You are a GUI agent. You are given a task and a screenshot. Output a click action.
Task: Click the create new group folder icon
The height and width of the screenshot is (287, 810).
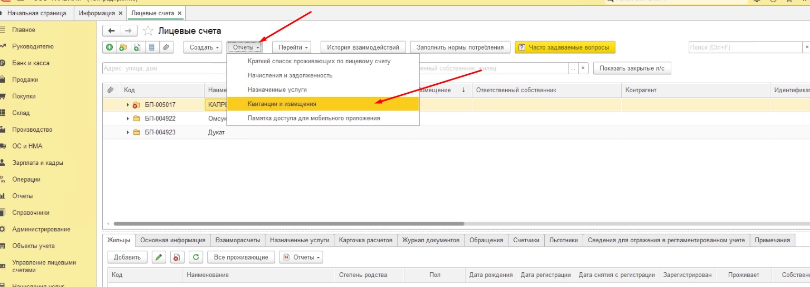point(123,47)
